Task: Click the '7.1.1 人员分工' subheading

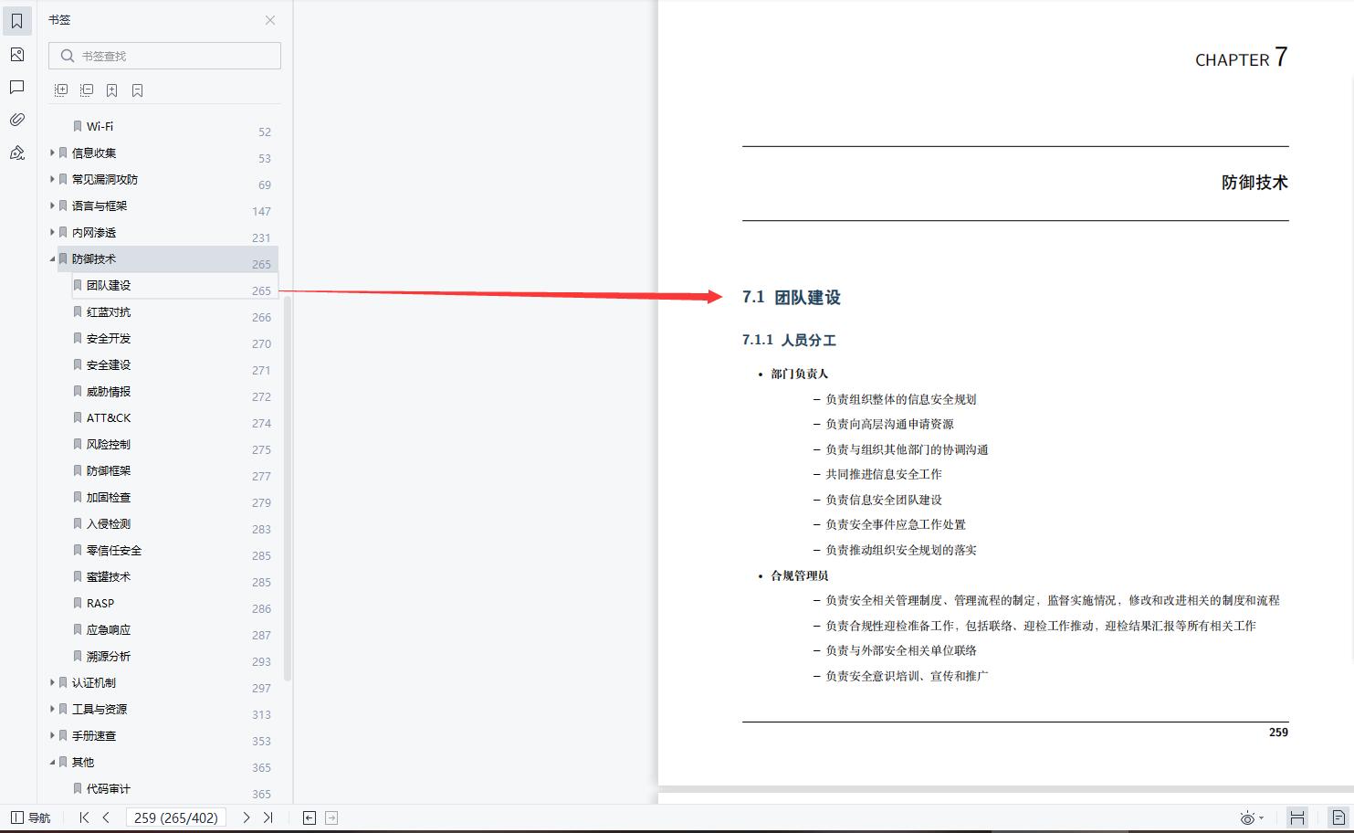Action: [789, 340]
